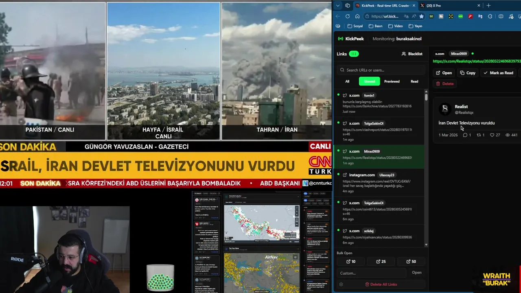Close the KickPeek tab

(414, 5)
